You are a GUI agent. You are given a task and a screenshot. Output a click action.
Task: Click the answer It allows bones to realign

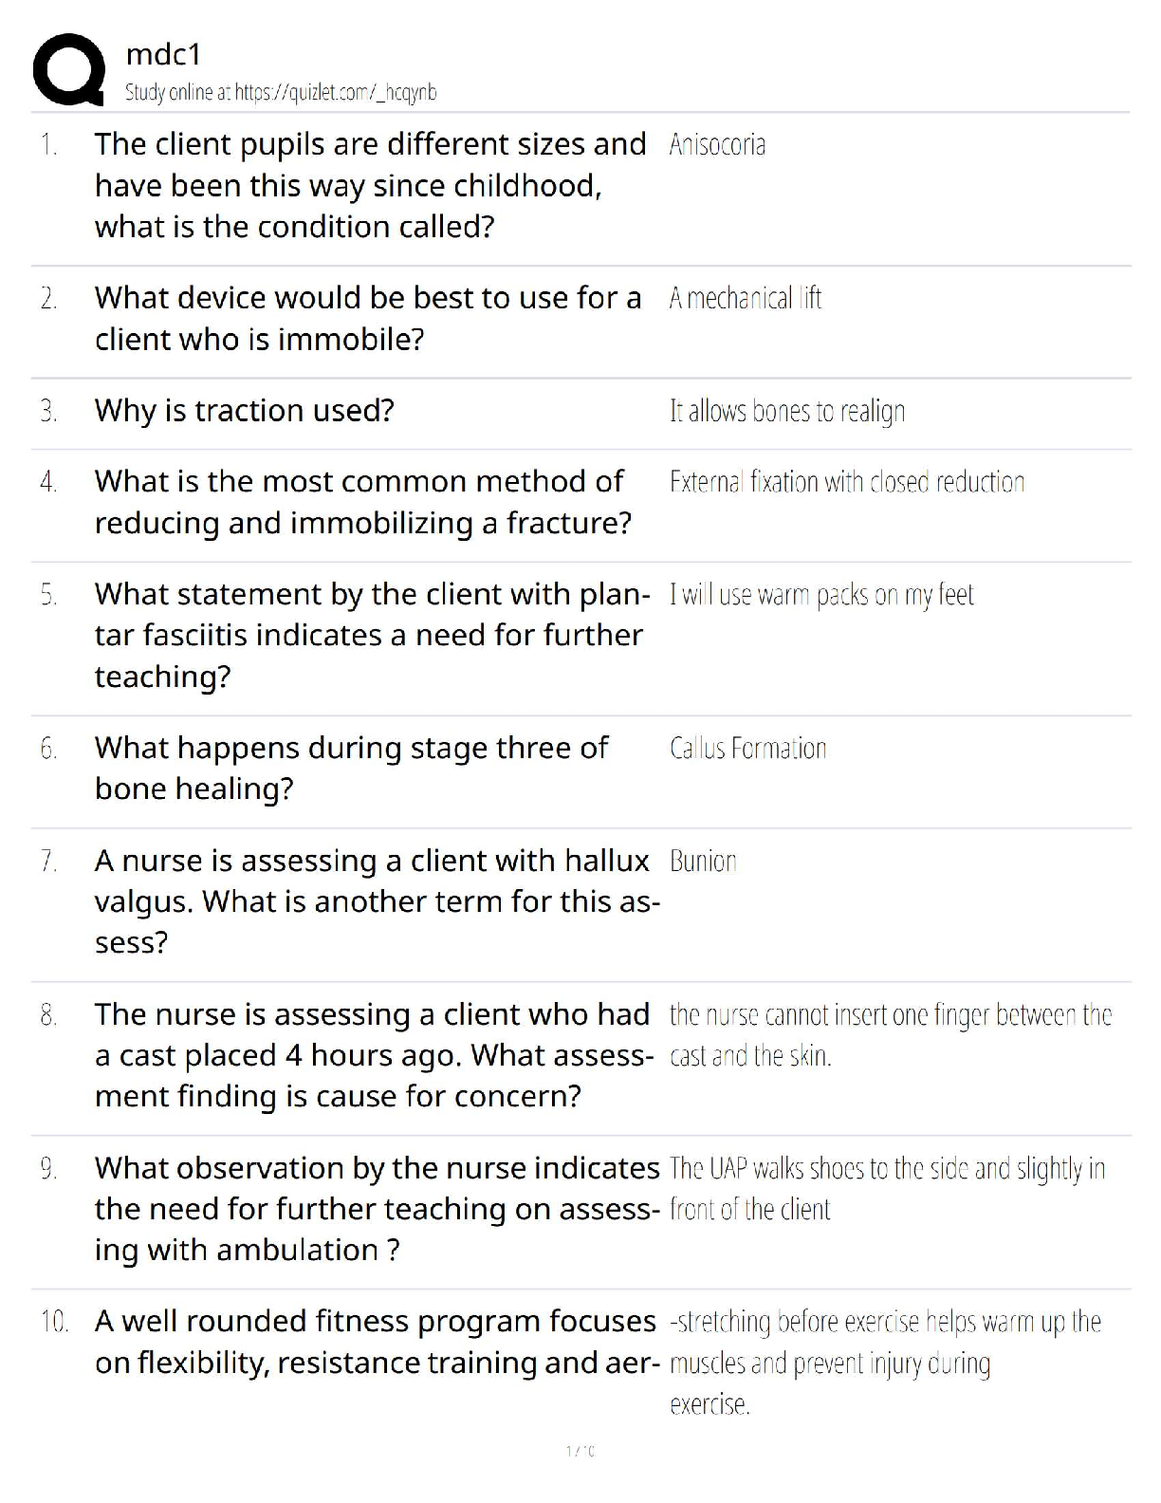pos(787,411)
